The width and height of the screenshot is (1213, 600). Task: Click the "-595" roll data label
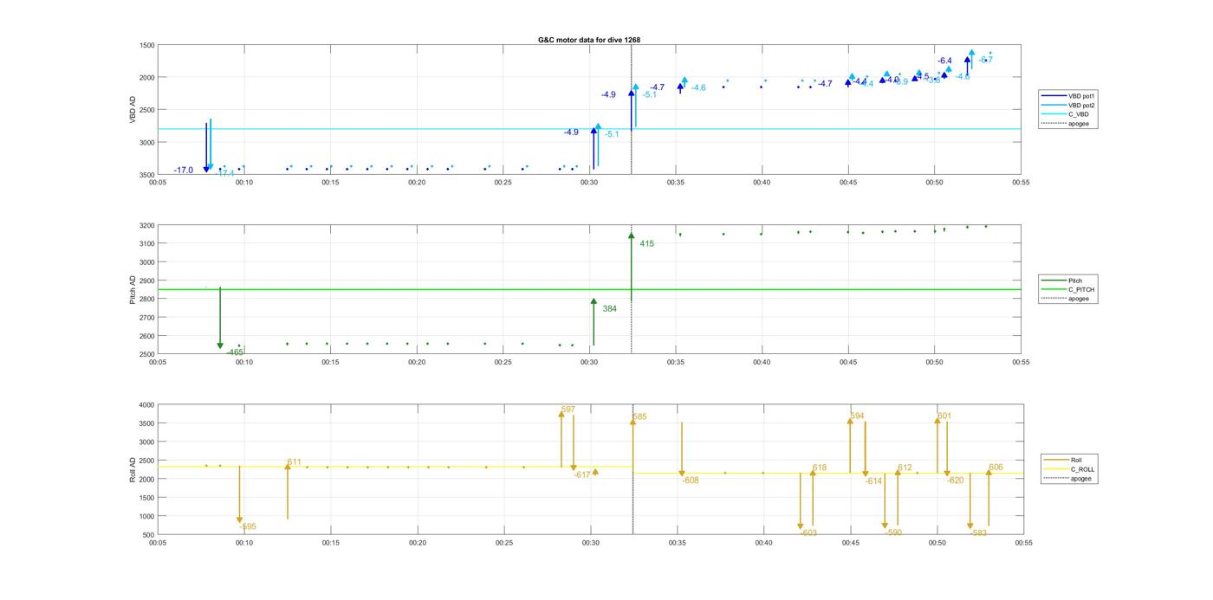tap(248, 527)
